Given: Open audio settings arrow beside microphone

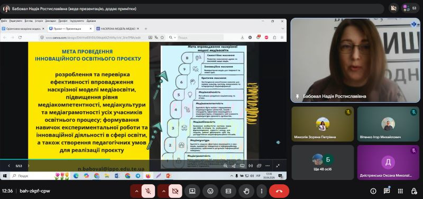Looking at the screenshot, I should pyautogui.click(x=136, y=191).
